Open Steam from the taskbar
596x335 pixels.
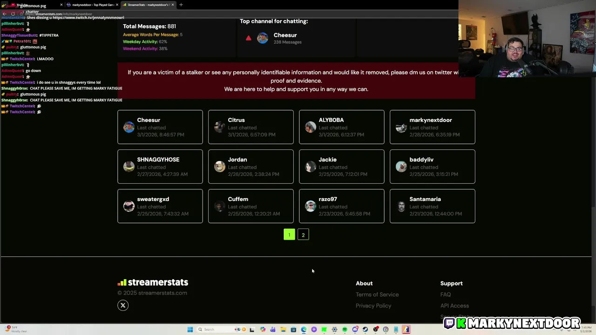pyautogui.click(x=366, y=329)
